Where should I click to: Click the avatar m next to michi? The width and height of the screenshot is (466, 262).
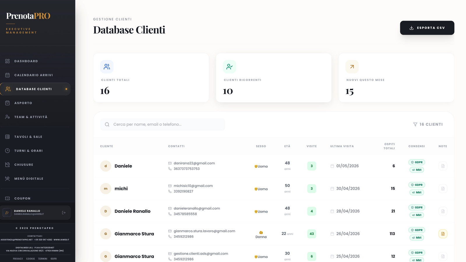(x=106, y=189)
